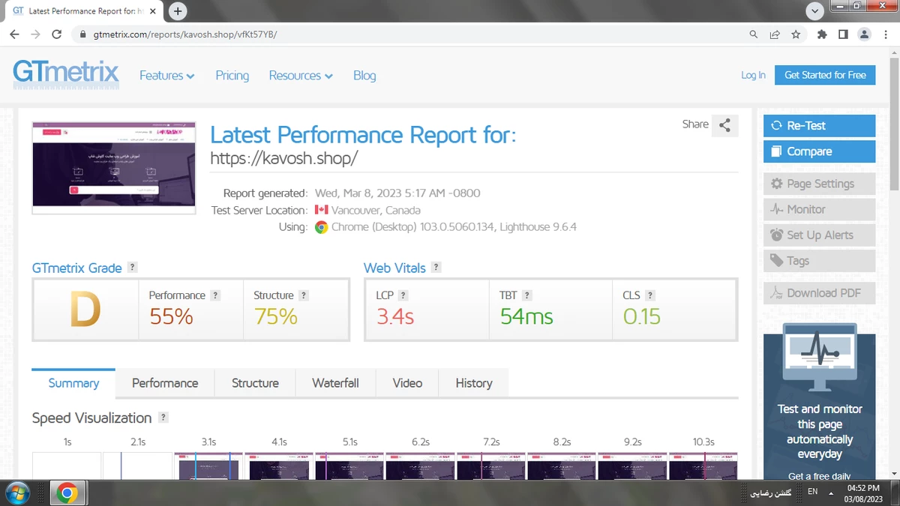Click the share-this-page icon in the address bar
The height and width of the screenshot is (506, 900).
775,34
